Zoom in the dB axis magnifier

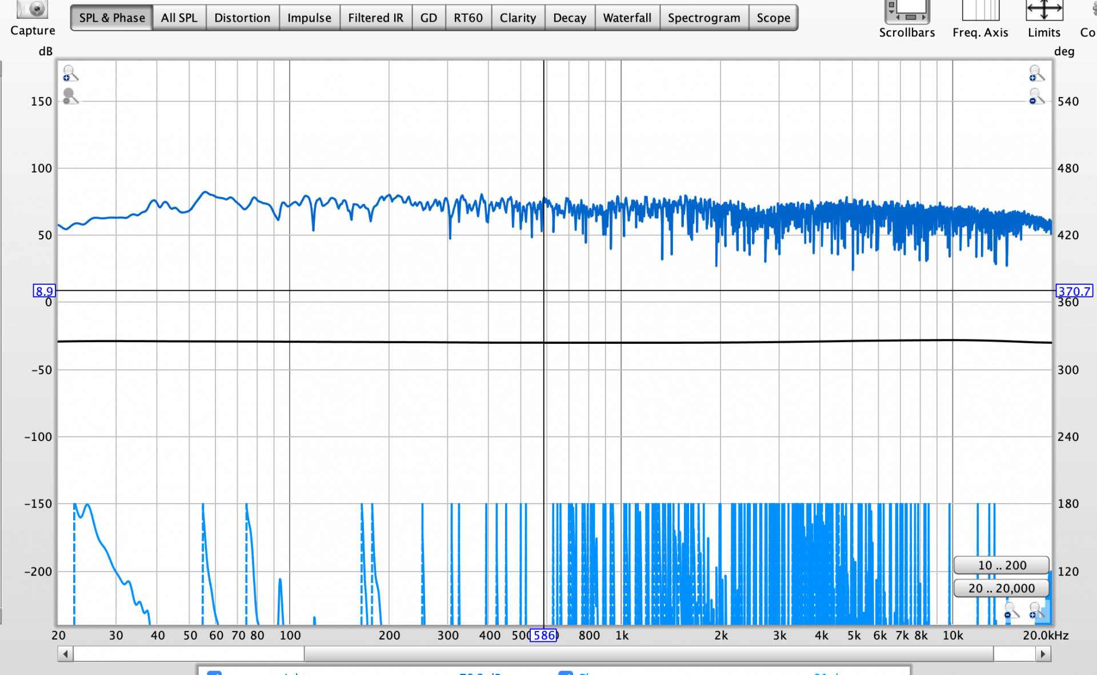click(x=70, y=74)
